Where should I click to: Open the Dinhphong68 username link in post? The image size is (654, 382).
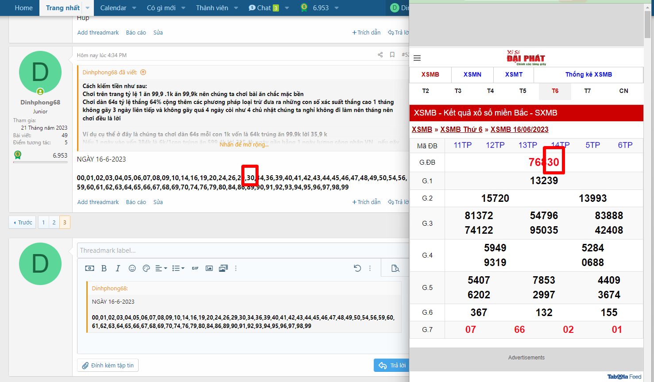pyautogui.click(x=40, y=102)
